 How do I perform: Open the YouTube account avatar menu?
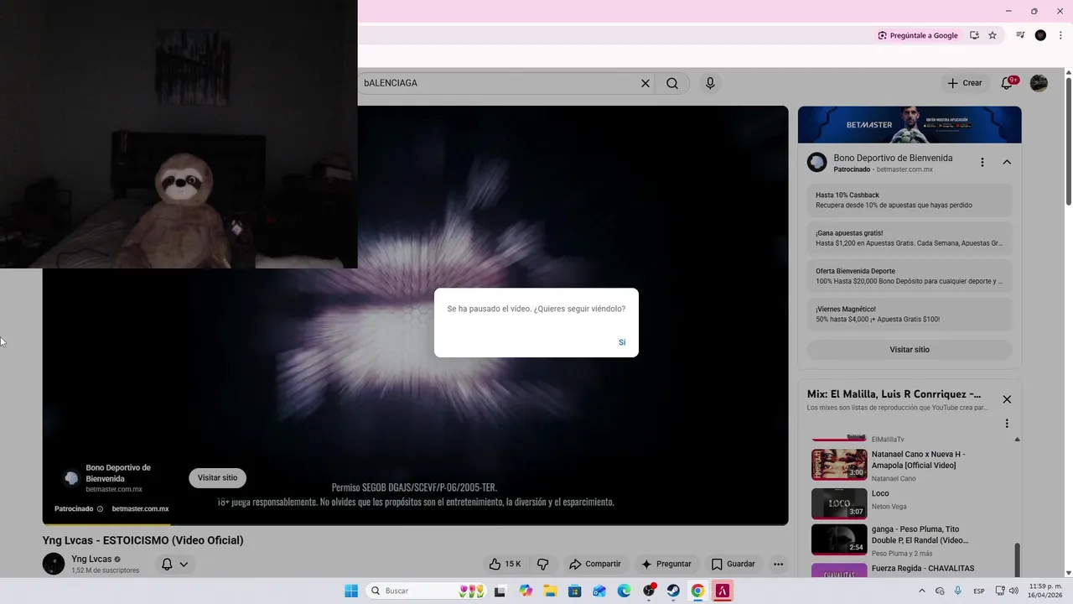tap(1039, 83)
